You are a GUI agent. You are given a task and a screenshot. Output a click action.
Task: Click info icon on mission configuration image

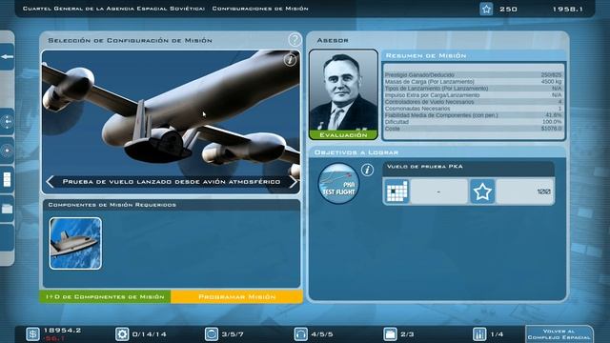290,59
